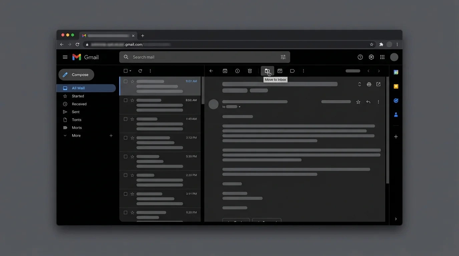Delete the open email with trash icon
459x256 pixels.
250,71
